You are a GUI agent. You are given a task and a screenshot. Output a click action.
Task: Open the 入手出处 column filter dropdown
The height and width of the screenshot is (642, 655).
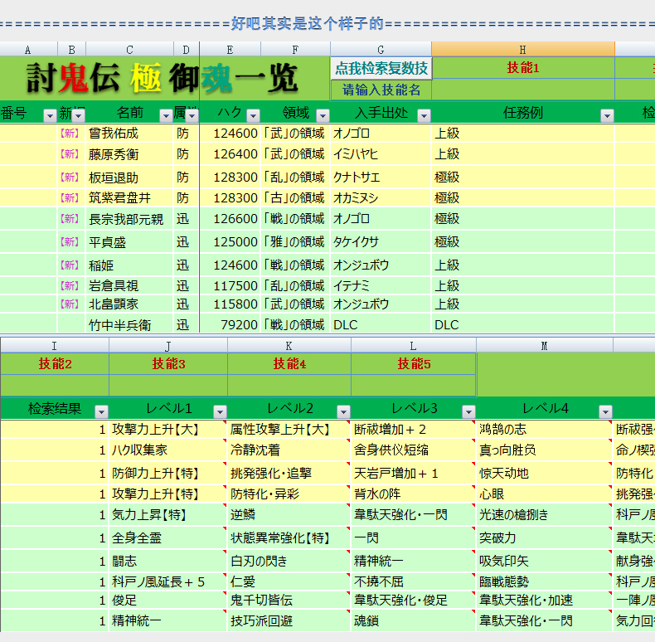[x=424, y=115]
